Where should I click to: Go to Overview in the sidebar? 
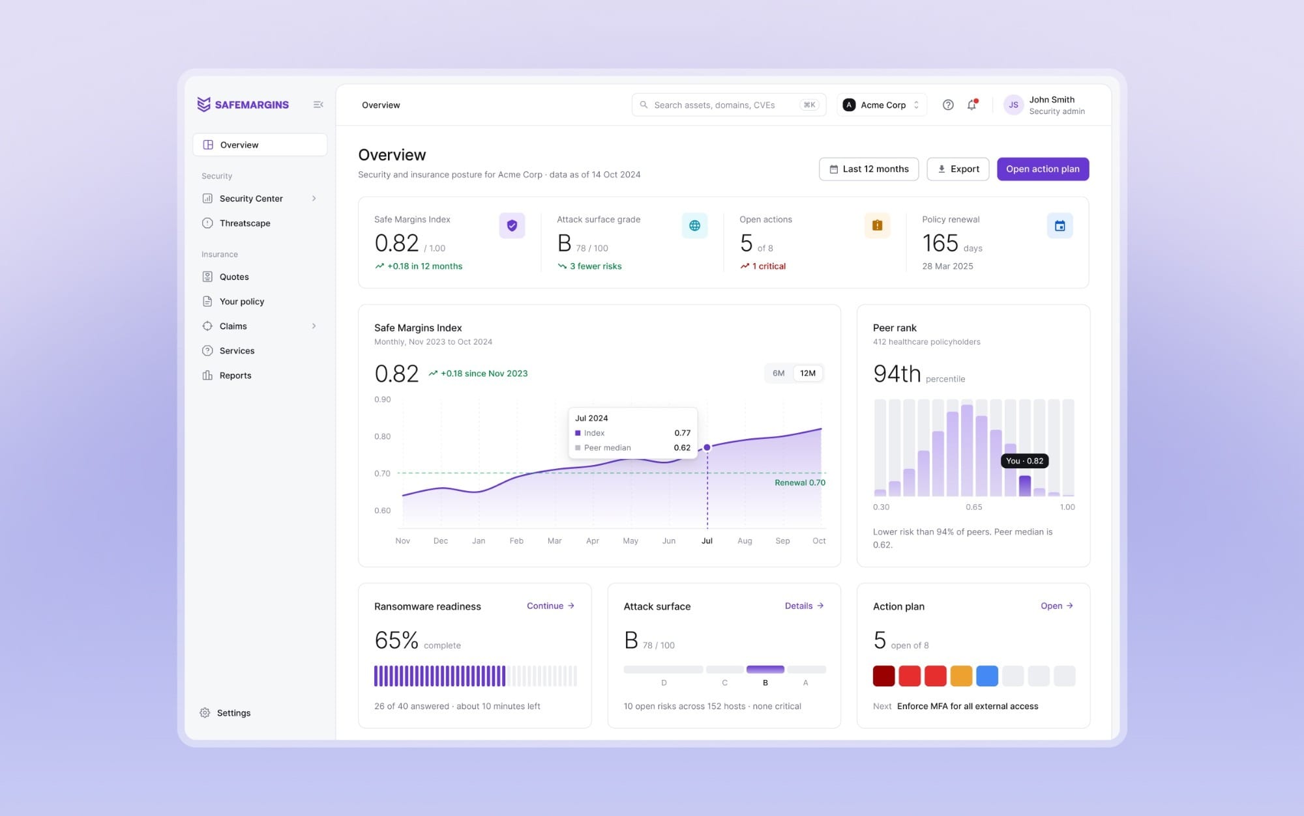[260, 145]
